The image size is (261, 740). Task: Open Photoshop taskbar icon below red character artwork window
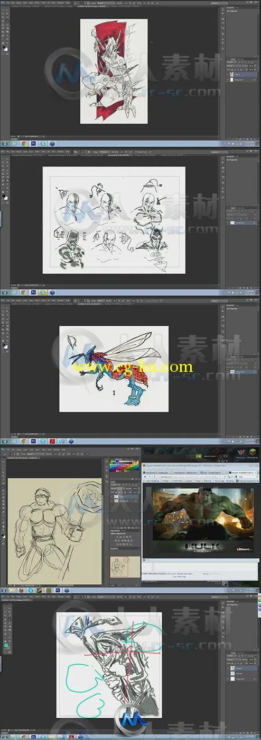[x=34, y=144]
